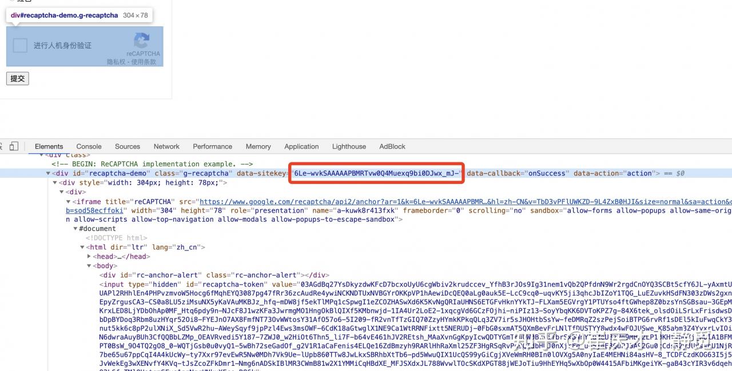Image resolution: width=732 pixels, height=371 pixels.
Task: Collapse the #document node
Action: pos(75,229)
